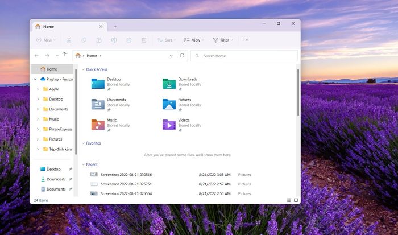Open the View dropdown menu

click(x=193, y=40)
